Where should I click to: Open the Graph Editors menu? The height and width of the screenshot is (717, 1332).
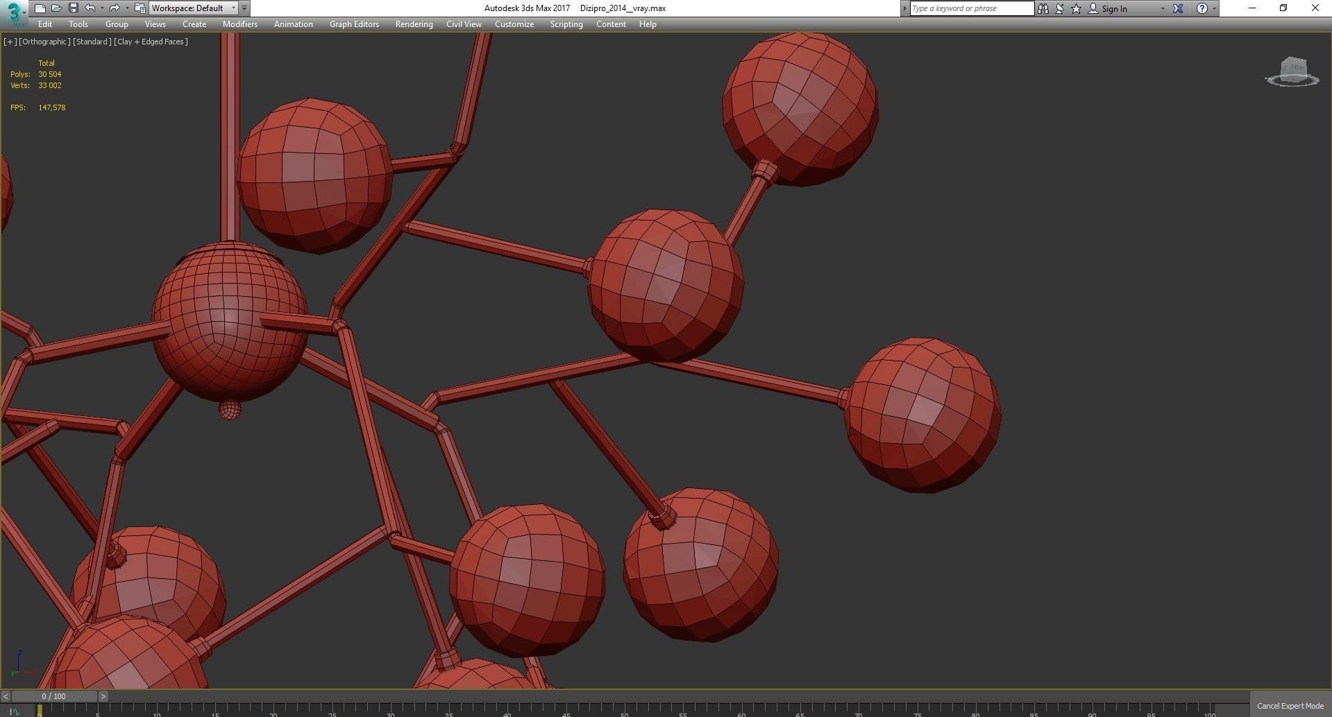pos(354,24)
